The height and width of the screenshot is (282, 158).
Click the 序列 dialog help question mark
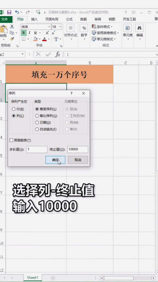tap(72, 93)
